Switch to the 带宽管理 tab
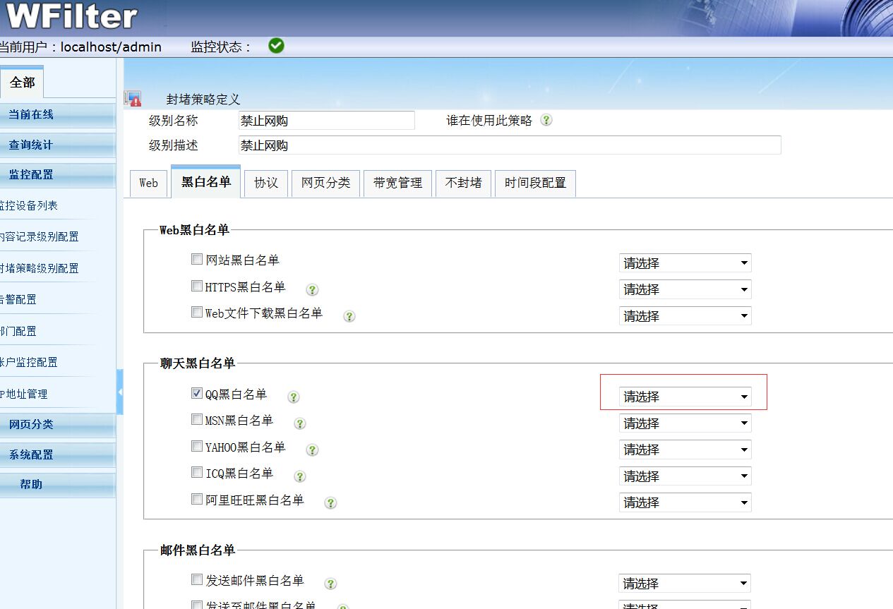 397,183
